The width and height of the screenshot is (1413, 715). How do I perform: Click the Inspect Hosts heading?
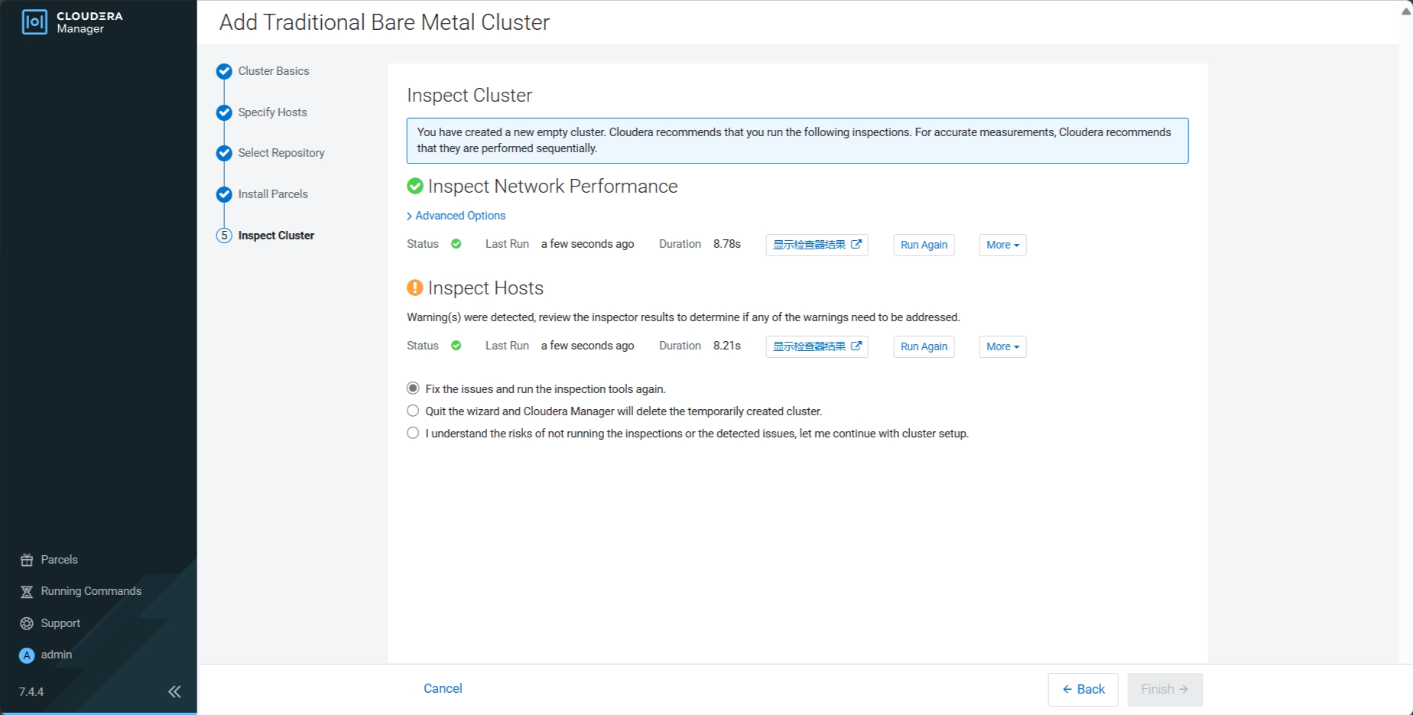point(486,288)
